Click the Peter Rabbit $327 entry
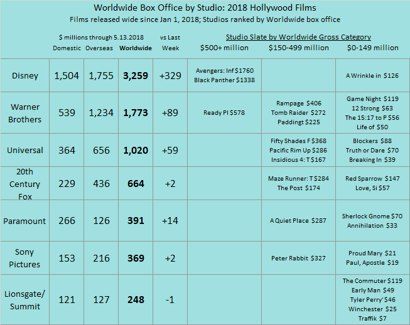 (298, 258)
